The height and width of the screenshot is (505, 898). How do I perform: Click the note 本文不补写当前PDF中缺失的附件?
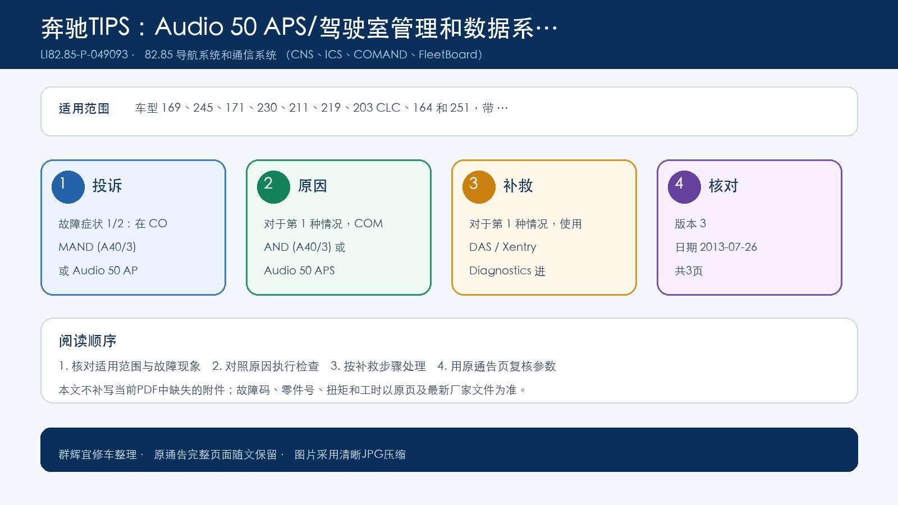[x=141, y=389]
